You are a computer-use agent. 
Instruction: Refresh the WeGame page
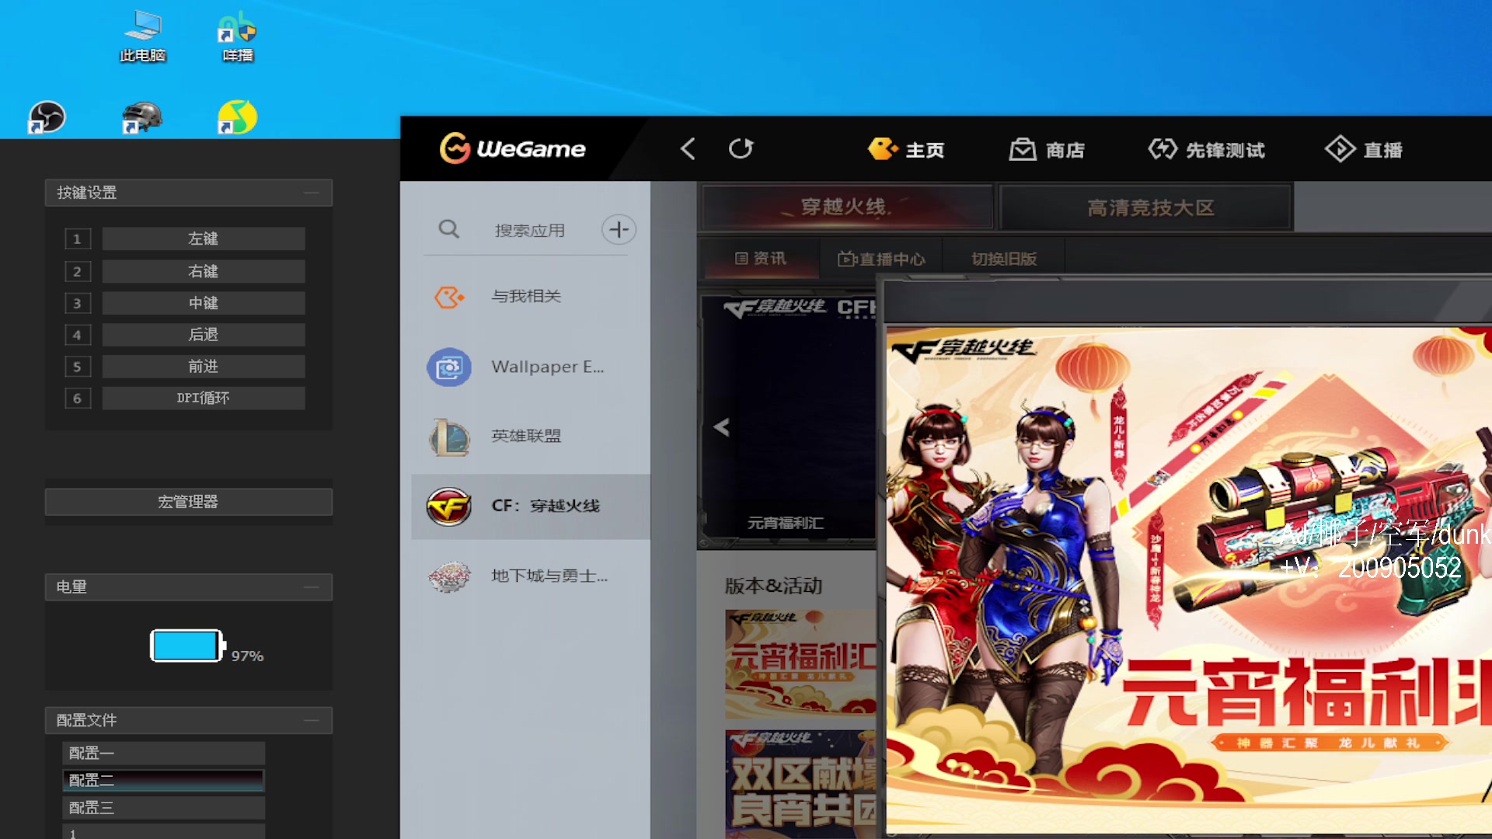pos(741,148)
